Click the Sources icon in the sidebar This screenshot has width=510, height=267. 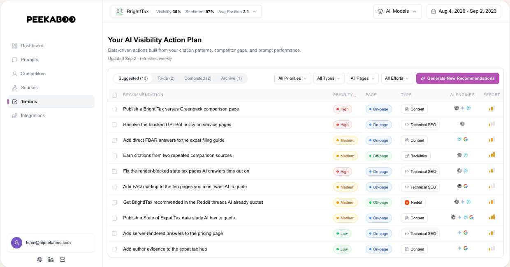coord(15,87)
